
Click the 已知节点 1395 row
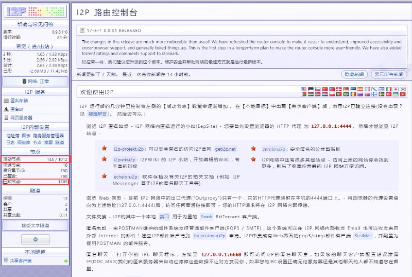tap(36, 182)
